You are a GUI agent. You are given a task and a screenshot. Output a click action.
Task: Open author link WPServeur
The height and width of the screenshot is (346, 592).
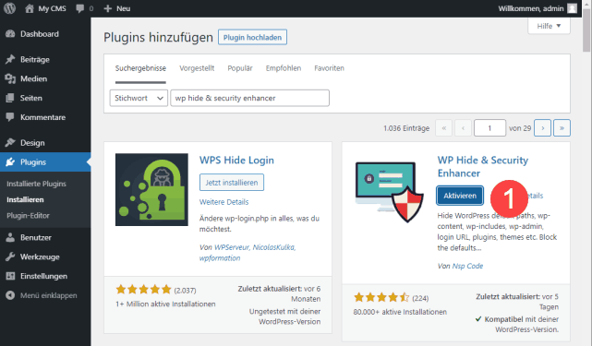tap(232, 247)
